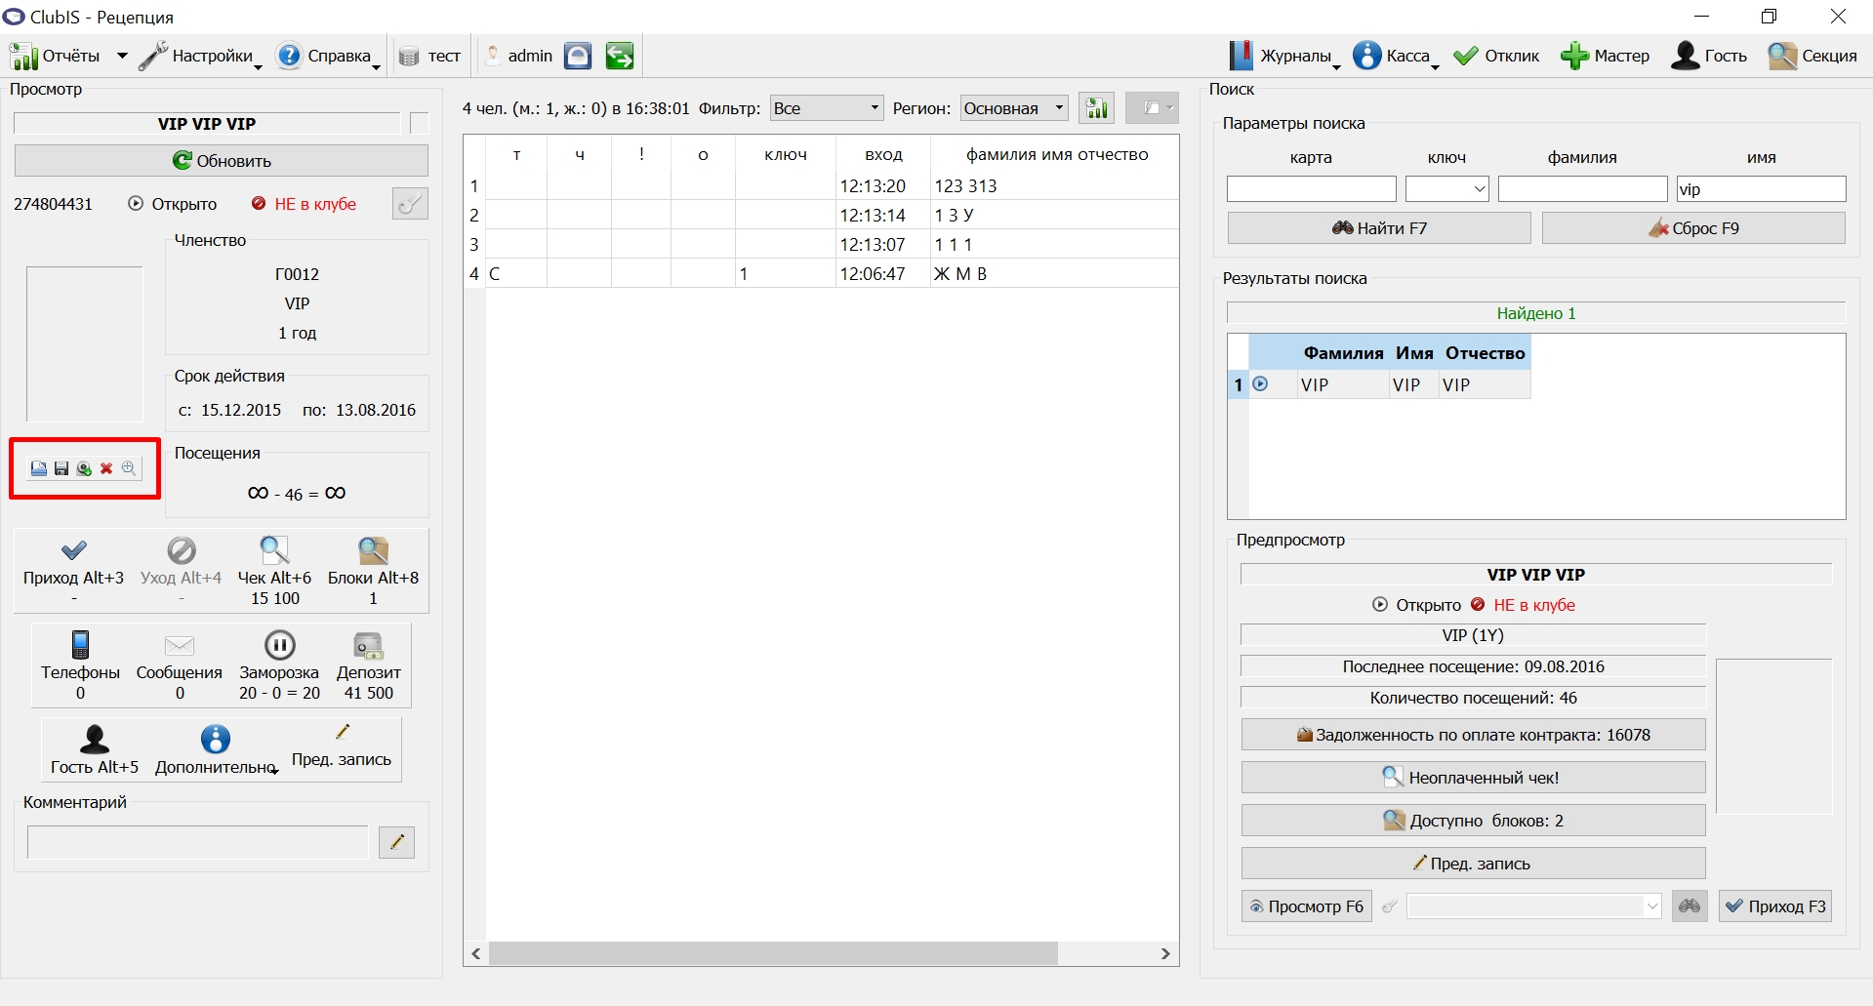Click the вход column header

click(x=883, y=154)
